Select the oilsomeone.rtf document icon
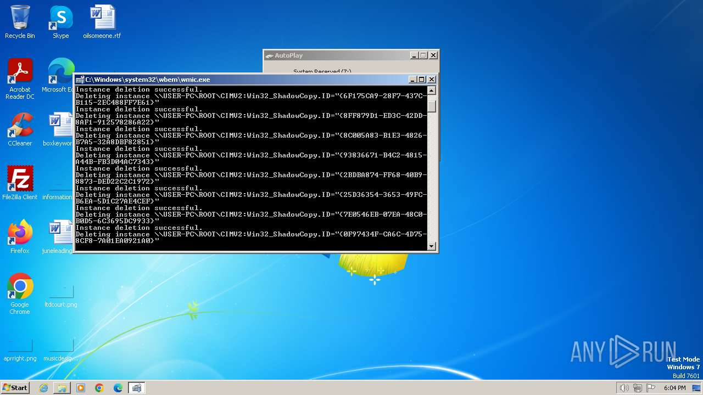This screenshot has width=703, height=395. [102, 22]
